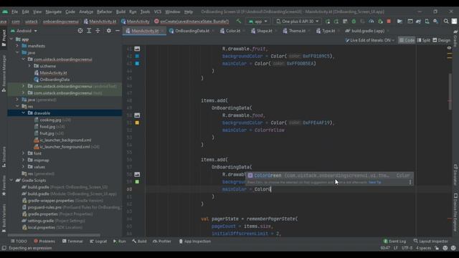Screen dimensions: 459x258
Task: Open Search Everywhere magnifier icon
Action: point(446,21)
